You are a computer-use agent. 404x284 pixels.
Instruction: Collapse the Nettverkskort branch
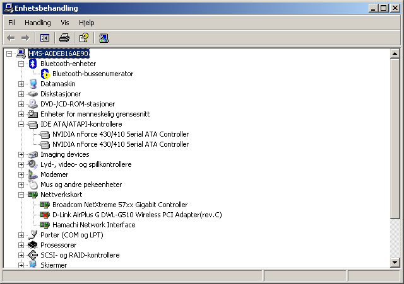21,195
